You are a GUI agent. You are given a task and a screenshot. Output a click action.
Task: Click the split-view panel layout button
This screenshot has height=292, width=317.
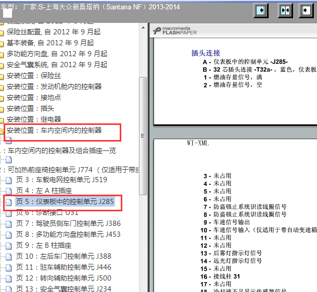pyautogui.click(x=285, y=10)
